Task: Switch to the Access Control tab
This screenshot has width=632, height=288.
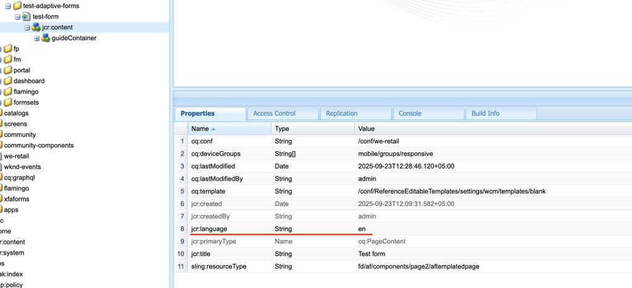Action: (x=274, y=113)
